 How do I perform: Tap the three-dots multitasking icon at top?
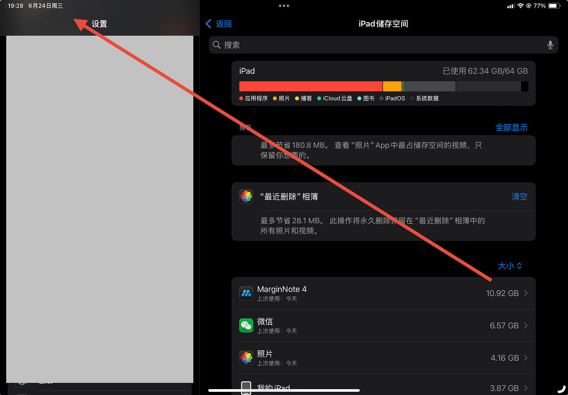click(284, 6)
